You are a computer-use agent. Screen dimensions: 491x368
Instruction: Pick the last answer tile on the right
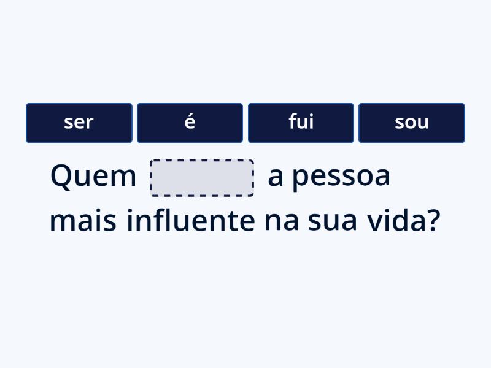pyautogui.click(x=411, y=122)
